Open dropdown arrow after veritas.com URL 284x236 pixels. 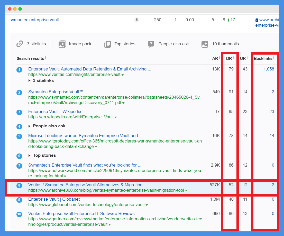click(123, 75)
